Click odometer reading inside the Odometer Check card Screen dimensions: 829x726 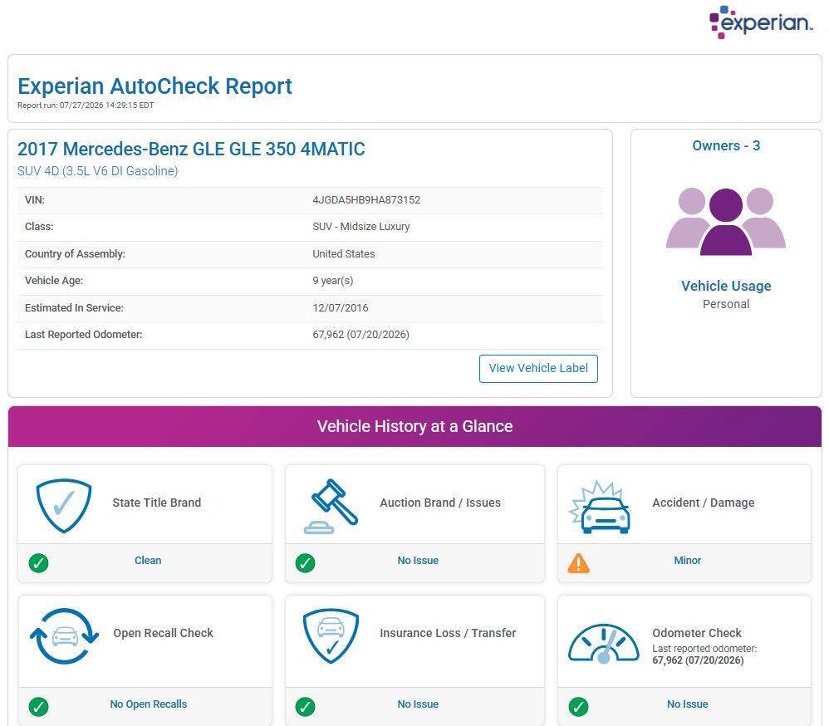pyautogui.click(x=698, y=660)
